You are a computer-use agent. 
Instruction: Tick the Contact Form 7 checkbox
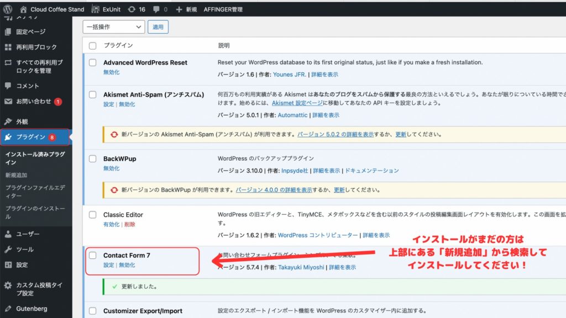[x=93, y=256]
